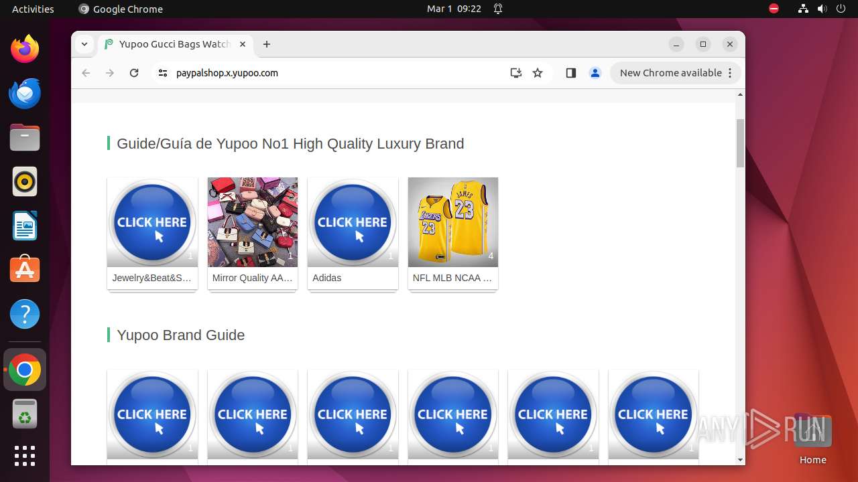
Task: Switch to the Yupoo Gucci Bags tab
Action: [x=174, y=44]
